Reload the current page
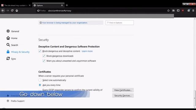Screen dimensions: 196x110 coord(12,11)
